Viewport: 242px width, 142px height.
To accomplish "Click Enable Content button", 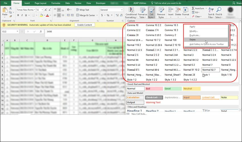I will click(x=85, y=25).
